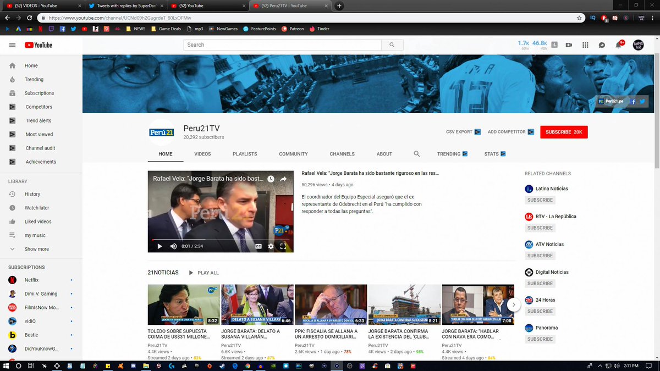The height and width of the screenshot is (371, 660).
Task: Open the messages icon in header
Action: [602, 45]
